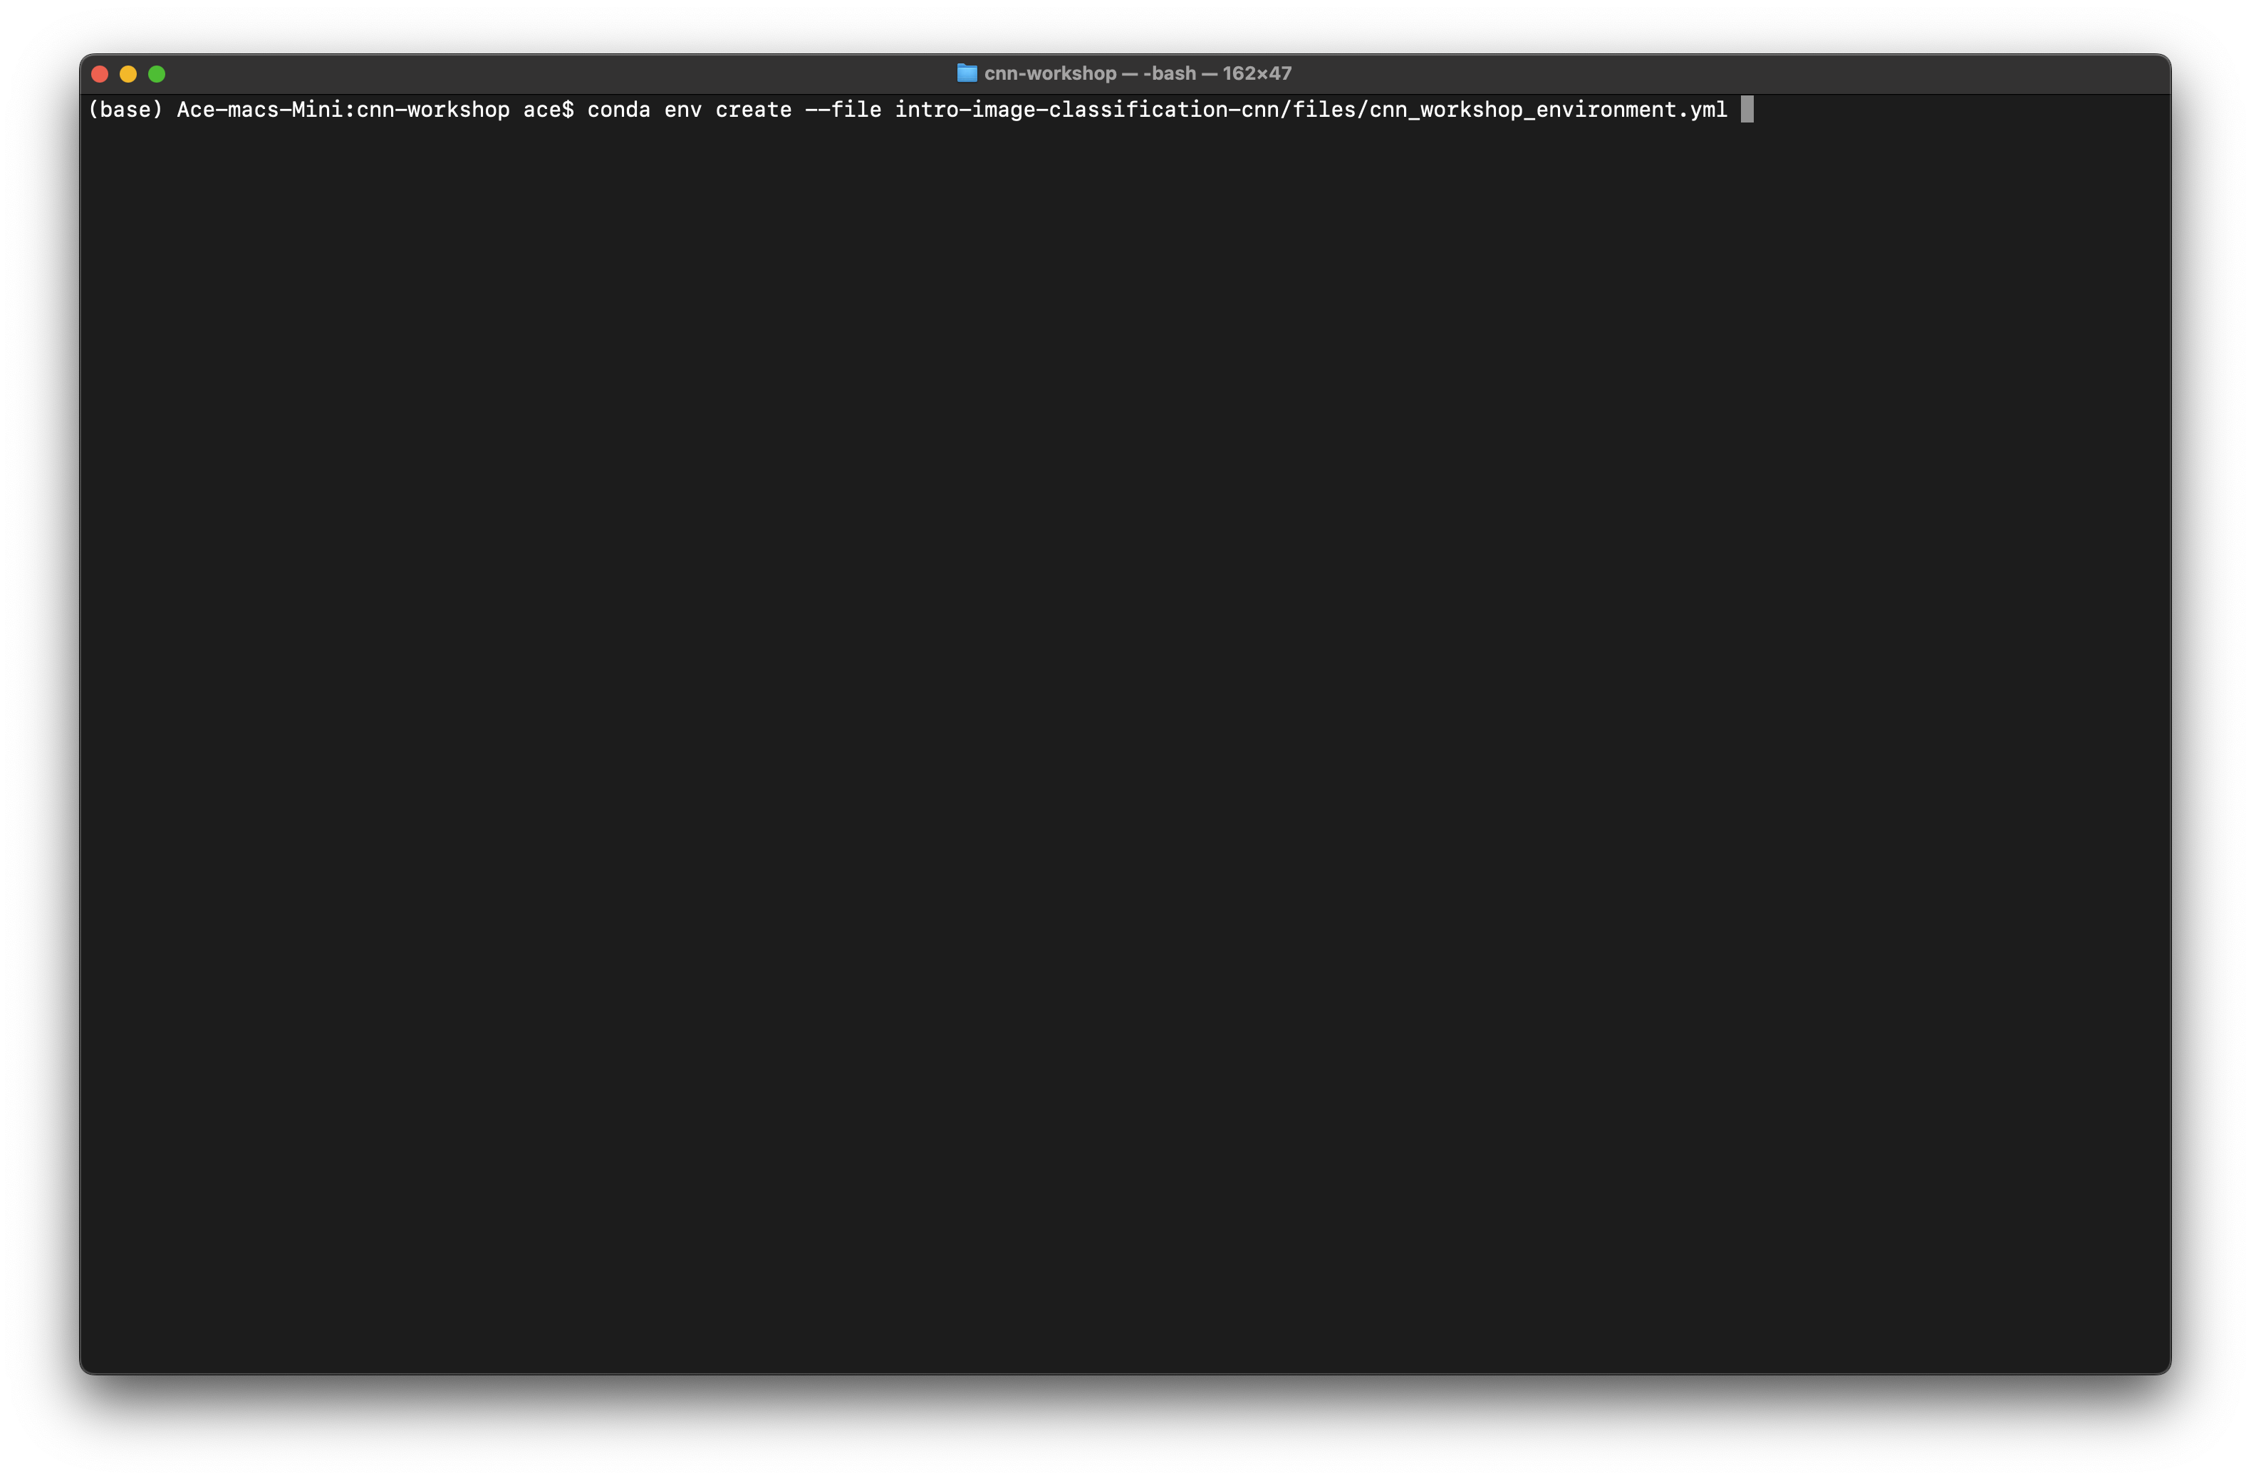This screenshot has height=1480, width=2251.
Task: Click the red close button
Action: (x=98, y=73)
